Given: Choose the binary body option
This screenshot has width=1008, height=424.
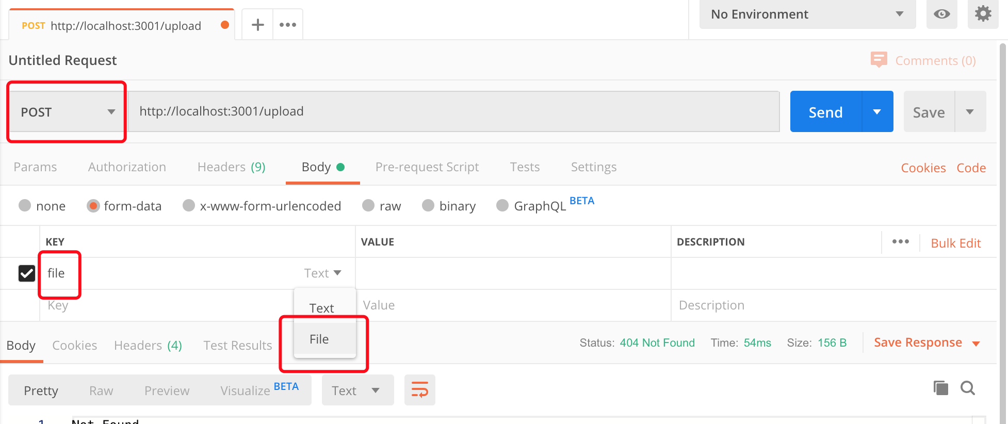Looking at the screenshot, I should pyautogui.click(x=428, y=206).
